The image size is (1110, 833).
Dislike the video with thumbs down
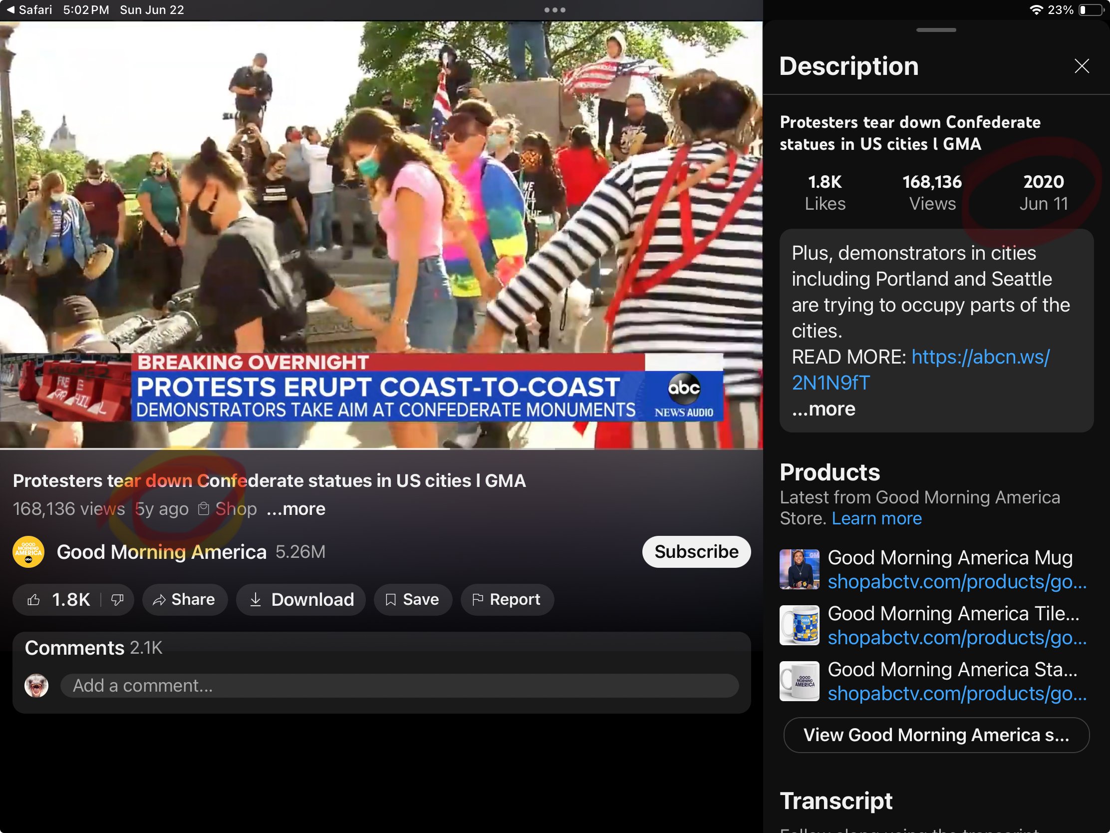pos(117,599)
